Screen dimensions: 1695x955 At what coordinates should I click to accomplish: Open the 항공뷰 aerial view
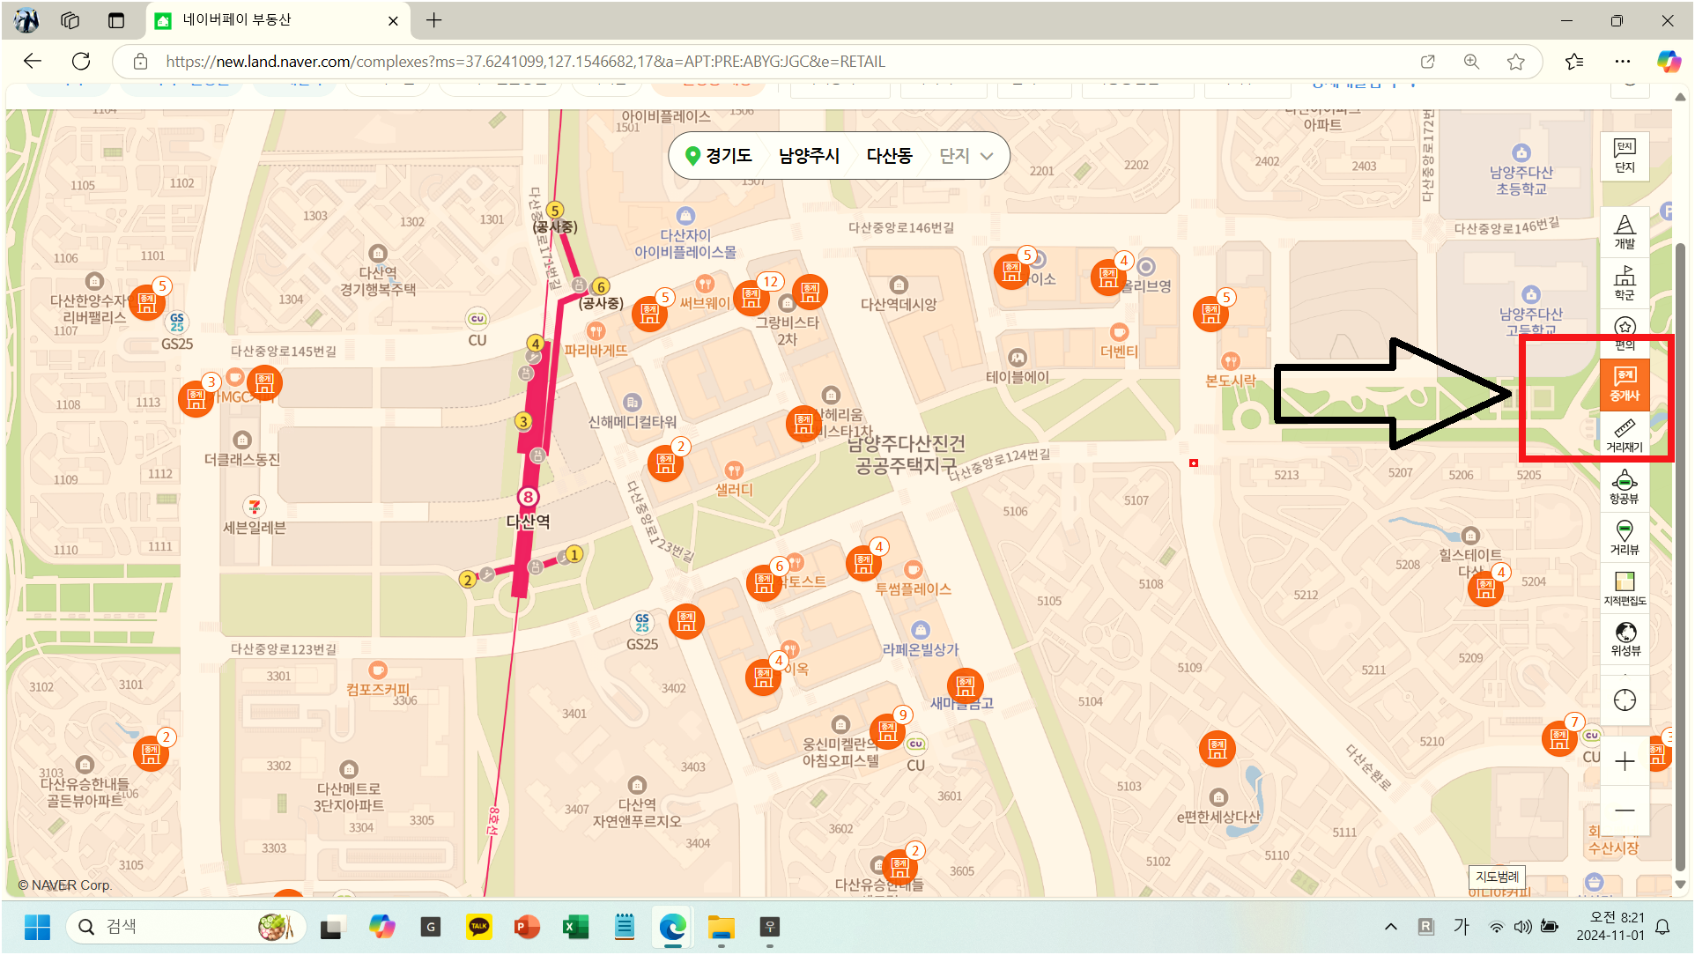(x=1625, y=486)
